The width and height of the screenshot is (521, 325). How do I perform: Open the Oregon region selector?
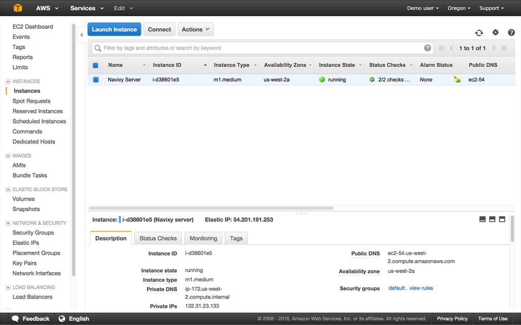click(x=459, y=8)
